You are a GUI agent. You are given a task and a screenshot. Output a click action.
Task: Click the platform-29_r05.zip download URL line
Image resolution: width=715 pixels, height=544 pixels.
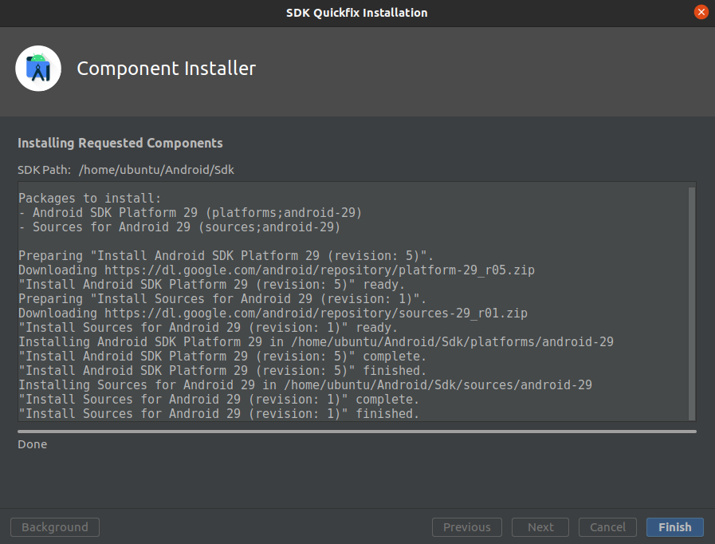coord(277,270)
